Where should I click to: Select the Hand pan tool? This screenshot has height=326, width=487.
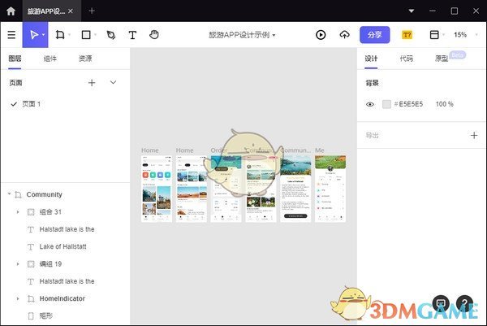[154, 35]
